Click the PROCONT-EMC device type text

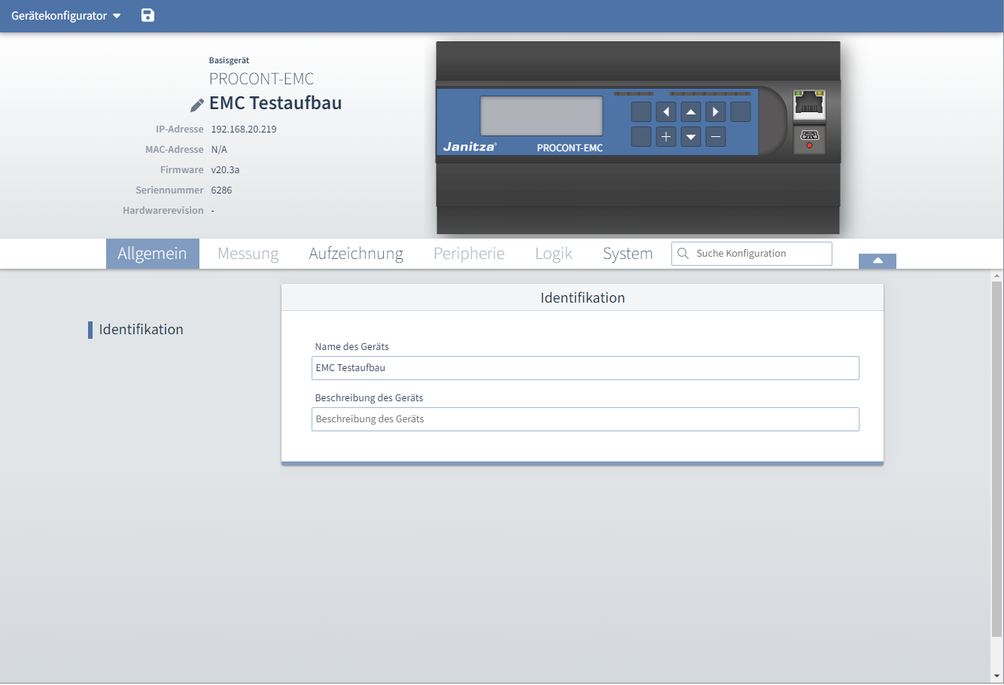pos(261,79)
